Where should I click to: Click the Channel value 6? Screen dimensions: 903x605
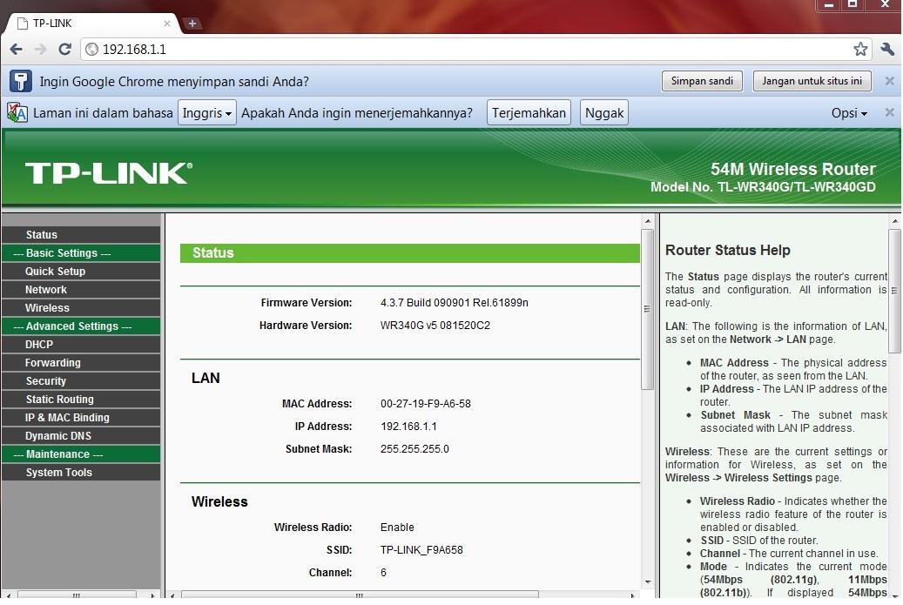[383, 573]
